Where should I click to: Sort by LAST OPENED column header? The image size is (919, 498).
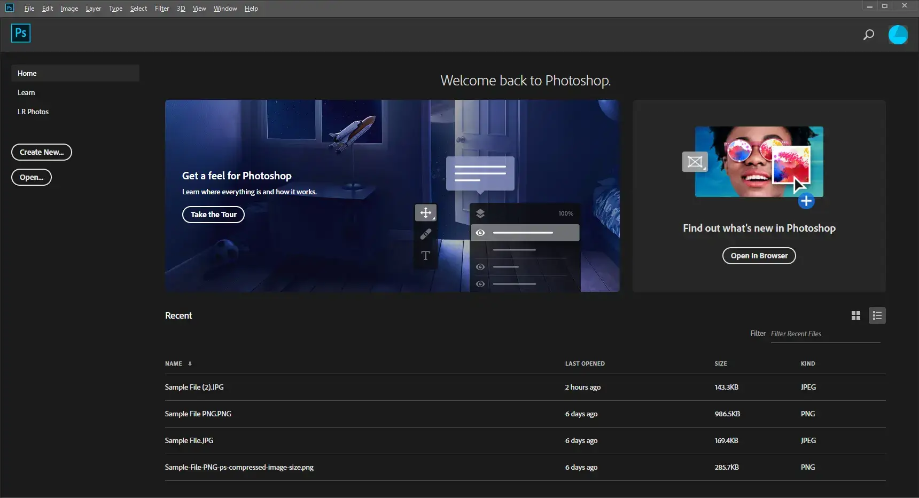tap(585, 363)
